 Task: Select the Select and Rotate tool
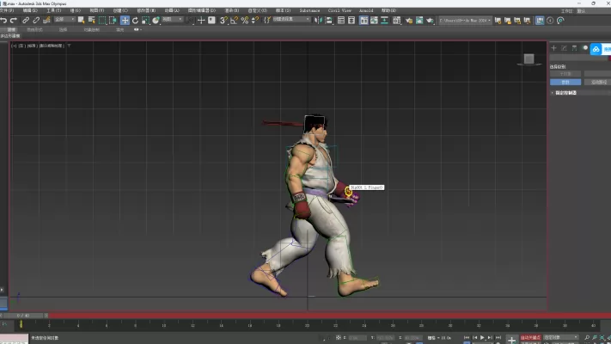(135, 20)
